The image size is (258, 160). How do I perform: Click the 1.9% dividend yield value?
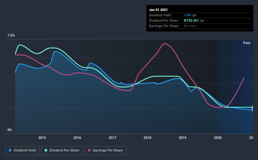coord(187,15)
